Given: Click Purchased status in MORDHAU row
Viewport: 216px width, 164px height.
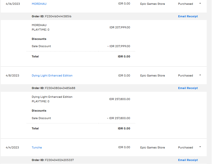Looking at the screenshot, I should pos(185,4).
